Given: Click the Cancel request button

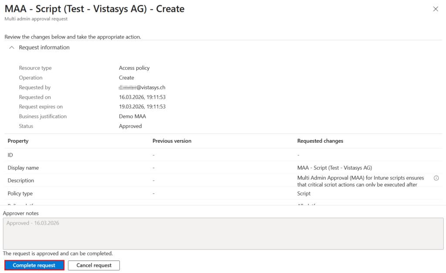Looking at the screenshot, I should tap(94, 265).
